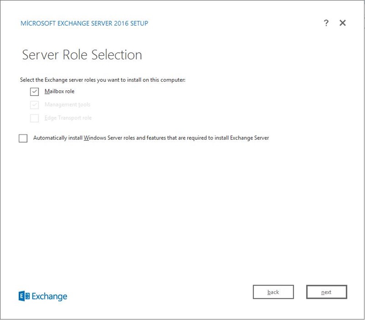Viewport: 365px width, 320px height.
Task: Open setup help via question mark icon
Action: [x=326, y=23]
